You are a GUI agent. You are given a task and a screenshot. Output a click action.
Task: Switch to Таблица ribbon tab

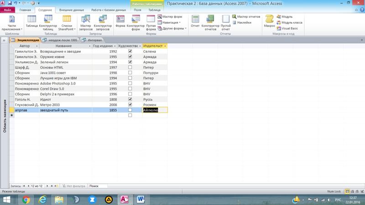click(154, 10)
